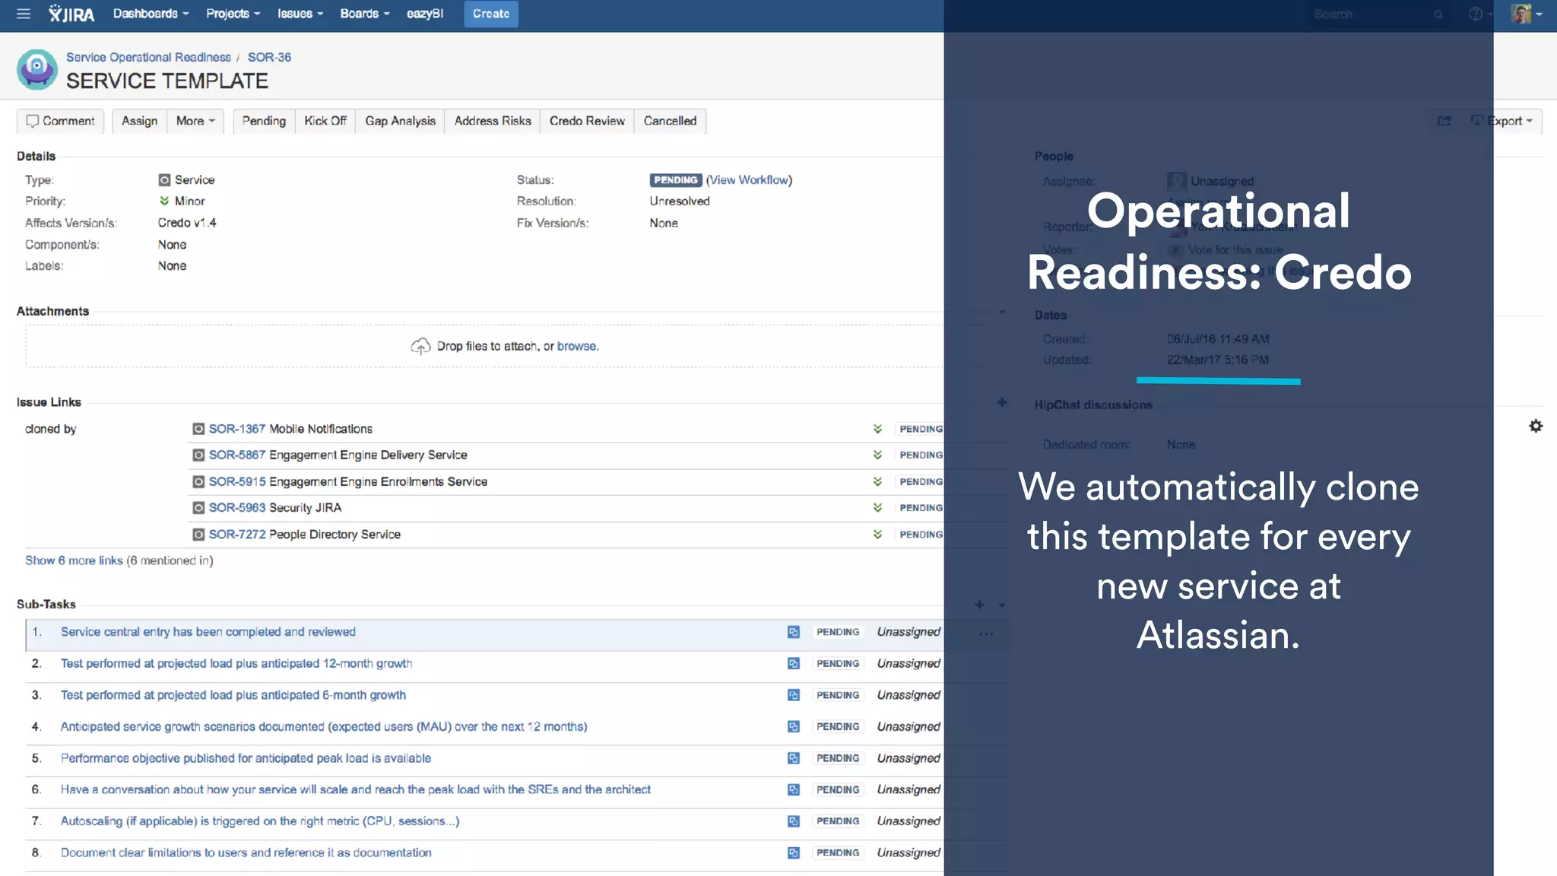Viewport: 1557px width, 876px height.
Task: Open sub-task Test performed with 6-month growth
Action: click(x=233, y=695)
